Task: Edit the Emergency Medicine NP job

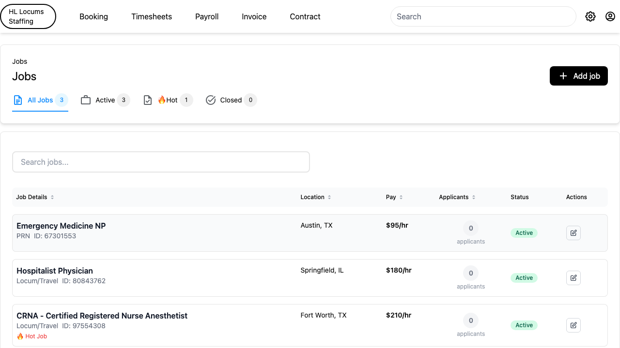Action: [x=573, y=233]
